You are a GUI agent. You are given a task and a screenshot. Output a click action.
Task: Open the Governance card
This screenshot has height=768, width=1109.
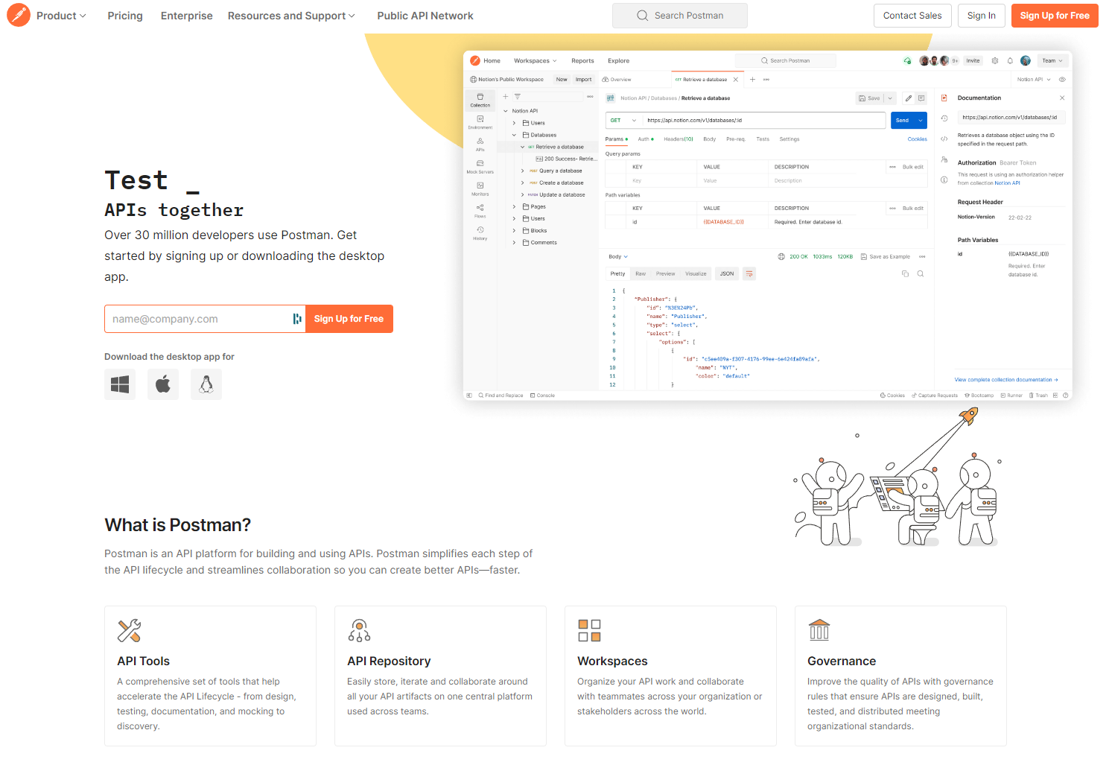point(900,676)
